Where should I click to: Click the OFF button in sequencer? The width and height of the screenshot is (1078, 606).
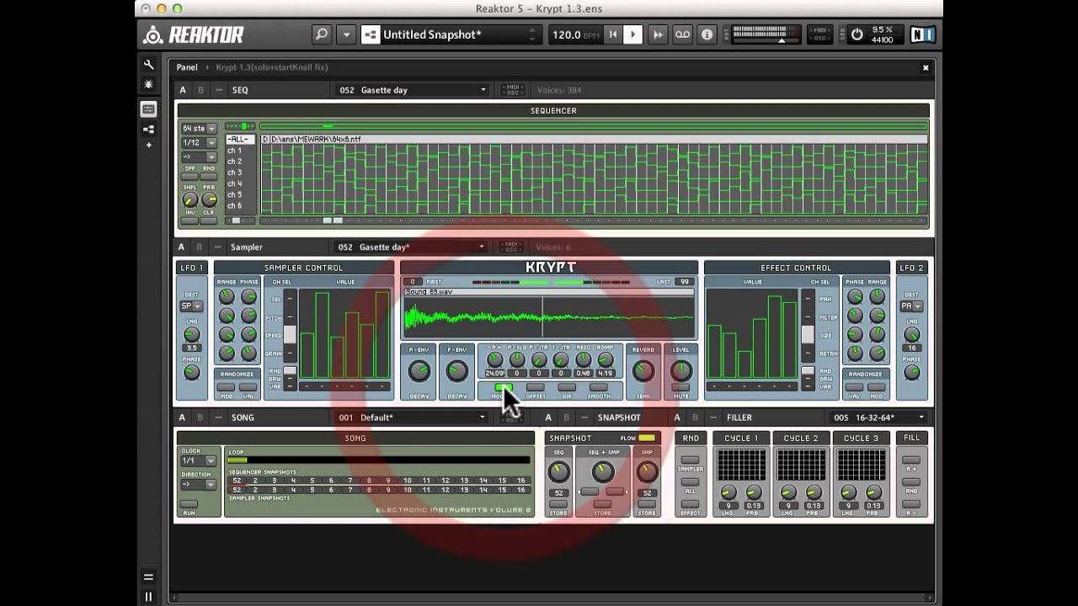[x=189, y=175]
